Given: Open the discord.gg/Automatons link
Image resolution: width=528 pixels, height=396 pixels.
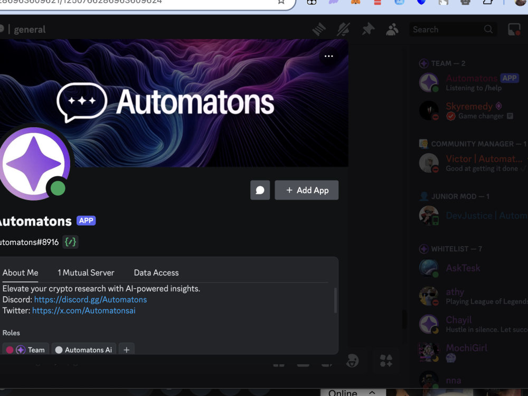Looking at the screenshot, I should point(91,299).
